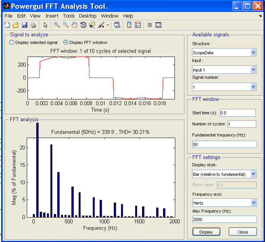Select the Pan hand tool
Screen dimensions: 265x242
[74, 25]
